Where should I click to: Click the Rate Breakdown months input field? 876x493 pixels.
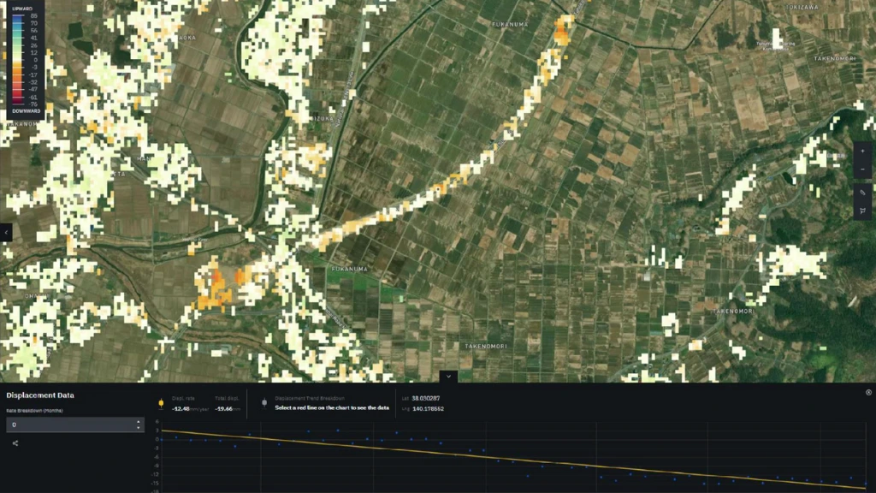point(68,425)
